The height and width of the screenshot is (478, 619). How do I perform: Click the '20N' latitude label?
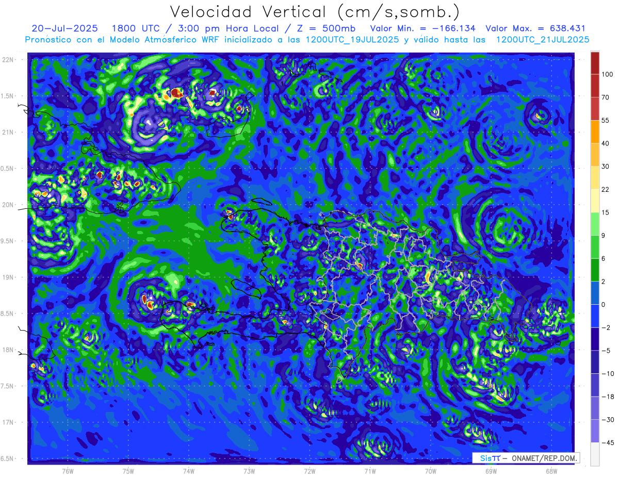pyautogui.click(x=8, y=205)
